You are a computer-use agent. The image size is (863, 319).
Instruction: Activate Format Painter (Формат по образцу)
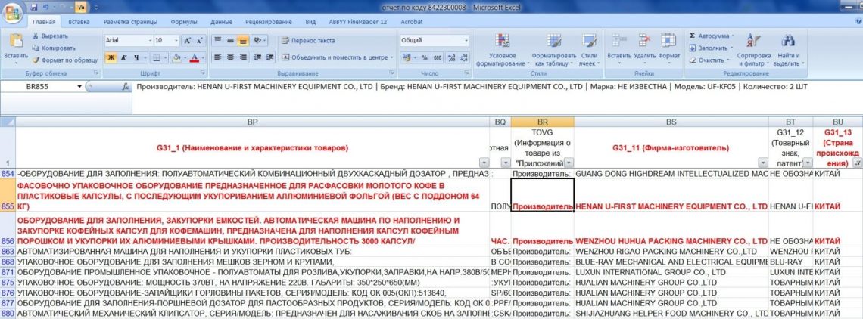tap(65, 60)
